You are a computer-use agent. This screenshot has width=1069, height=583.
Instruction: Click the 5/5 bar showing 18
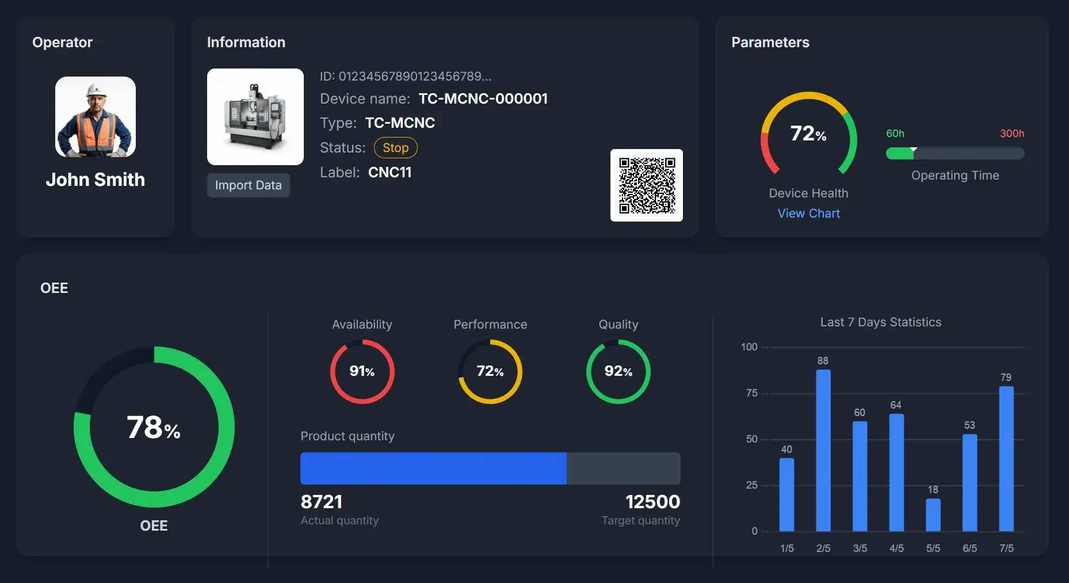(x=933, y=515)
